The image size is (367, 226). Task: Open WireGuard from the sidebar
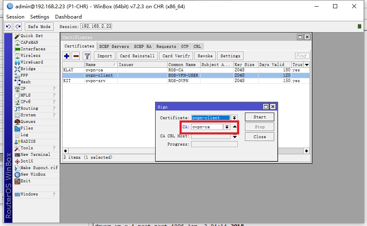pos(31,62)
